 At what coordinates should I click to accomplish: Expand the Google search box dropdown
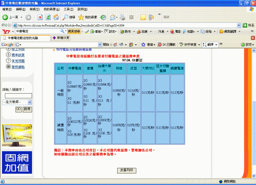[100, 44]
